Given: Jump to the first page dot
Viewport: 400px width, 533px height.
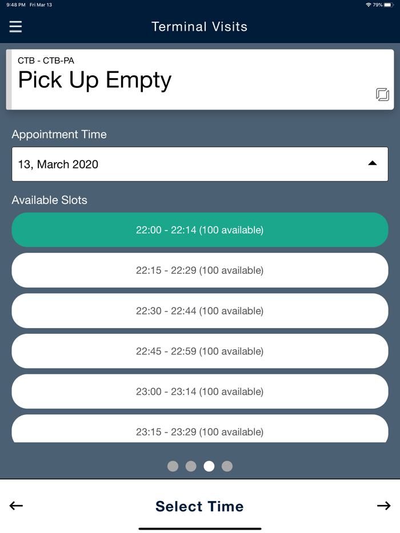Looking at the screenshot, I should (173, 466).
